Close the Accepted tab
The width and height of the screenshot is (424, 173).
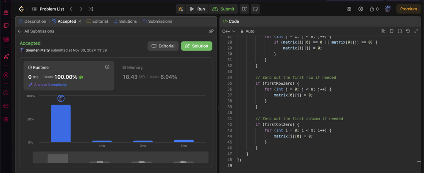[80, 21]
